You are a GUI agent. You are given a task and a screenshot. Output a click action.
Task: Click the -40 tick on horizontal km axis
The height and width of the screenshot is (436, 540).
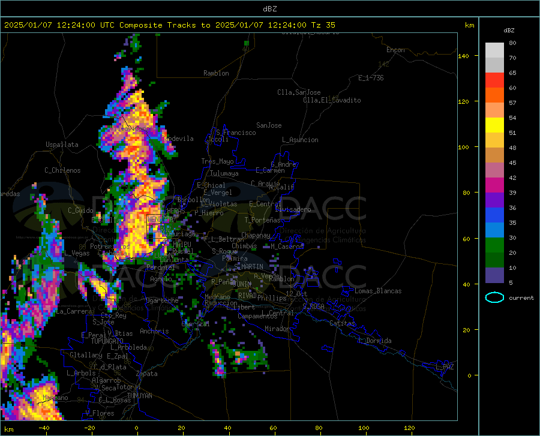click(43, 428)
